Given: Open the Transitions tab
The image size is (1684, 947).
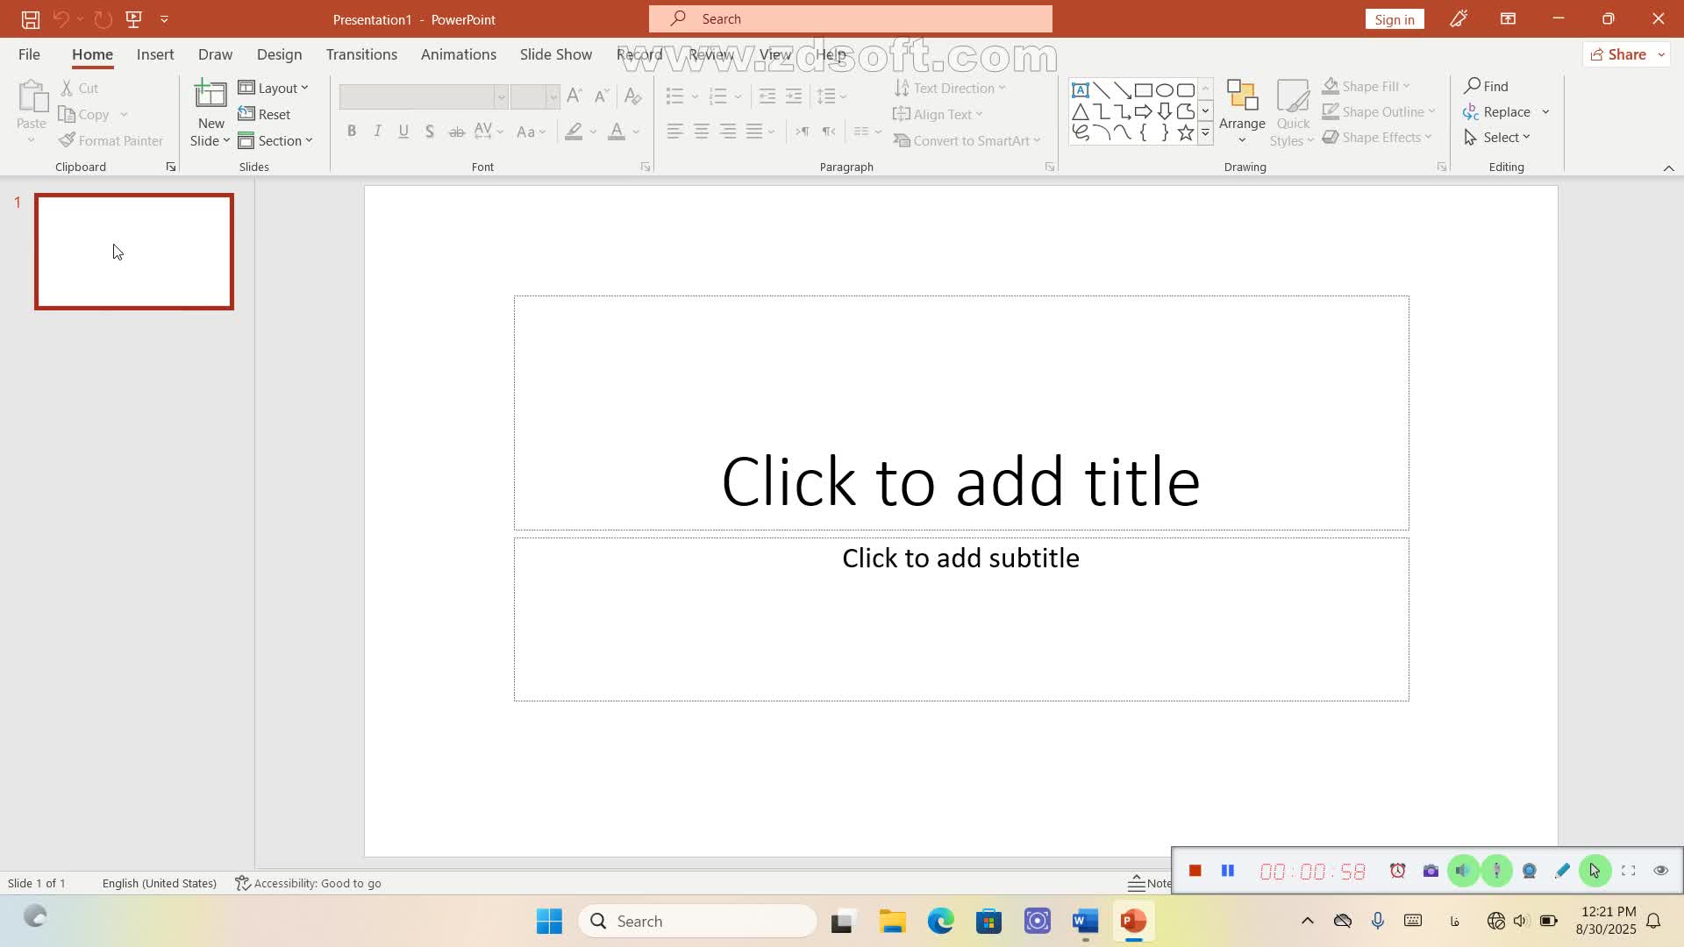Looking at the screenshot, I should [x=361, y=54].
